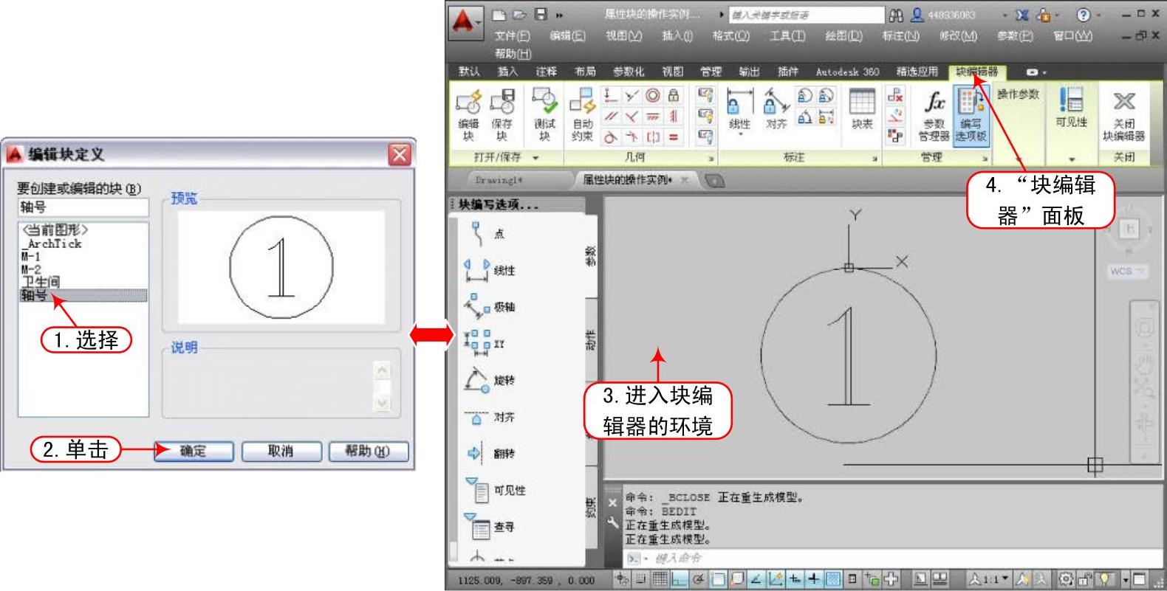
Task: Select the XY parameter in the palette
Action: click(484, 343)
